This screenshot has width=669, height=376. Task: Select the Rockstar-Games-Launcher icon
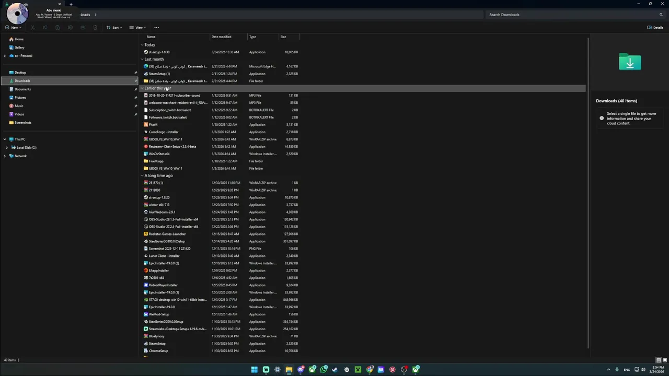146,234
